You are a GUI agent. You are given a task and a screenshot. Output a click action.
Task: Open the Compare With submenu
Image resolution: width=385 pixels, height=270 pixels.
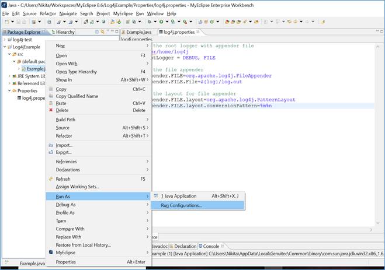click(x=99, y=229)
